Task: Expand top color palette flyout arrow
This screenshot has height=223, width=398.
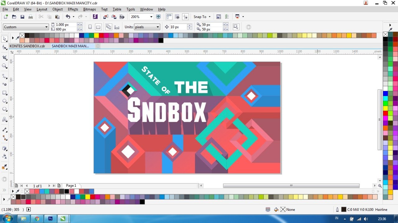Action: (13, 38)
